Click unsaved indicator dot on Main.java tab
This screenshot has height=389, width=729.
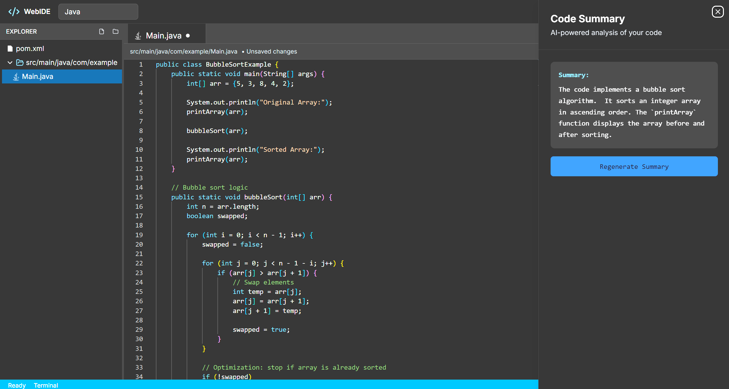tap(188, 36)
